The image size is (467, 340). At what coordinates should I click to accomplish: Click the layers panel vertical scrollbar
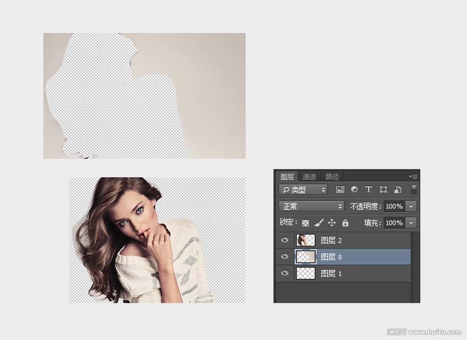(x=415, y=267)
